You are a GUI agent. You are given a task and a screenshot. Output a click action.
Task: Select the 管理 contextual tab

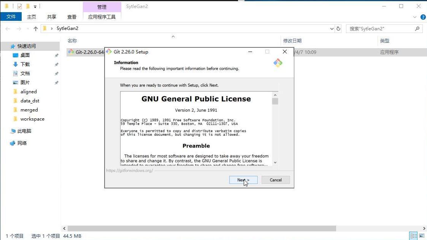[x=102, y=7]
